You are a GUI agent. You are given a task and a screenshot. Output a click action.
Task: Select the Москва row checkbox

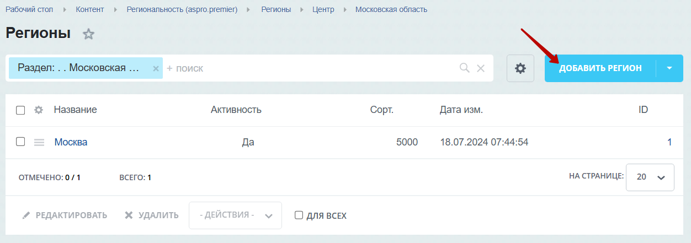(x=20, y=142)
